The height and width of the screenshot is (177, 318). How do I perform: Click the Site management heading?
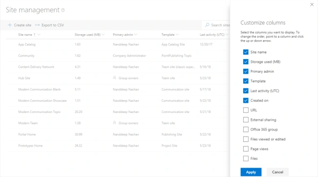[33, 10]
